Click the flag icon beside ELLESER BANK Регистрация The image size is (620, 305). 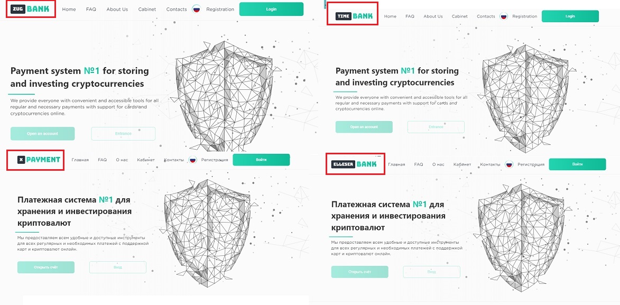click(x=510, y=164)
